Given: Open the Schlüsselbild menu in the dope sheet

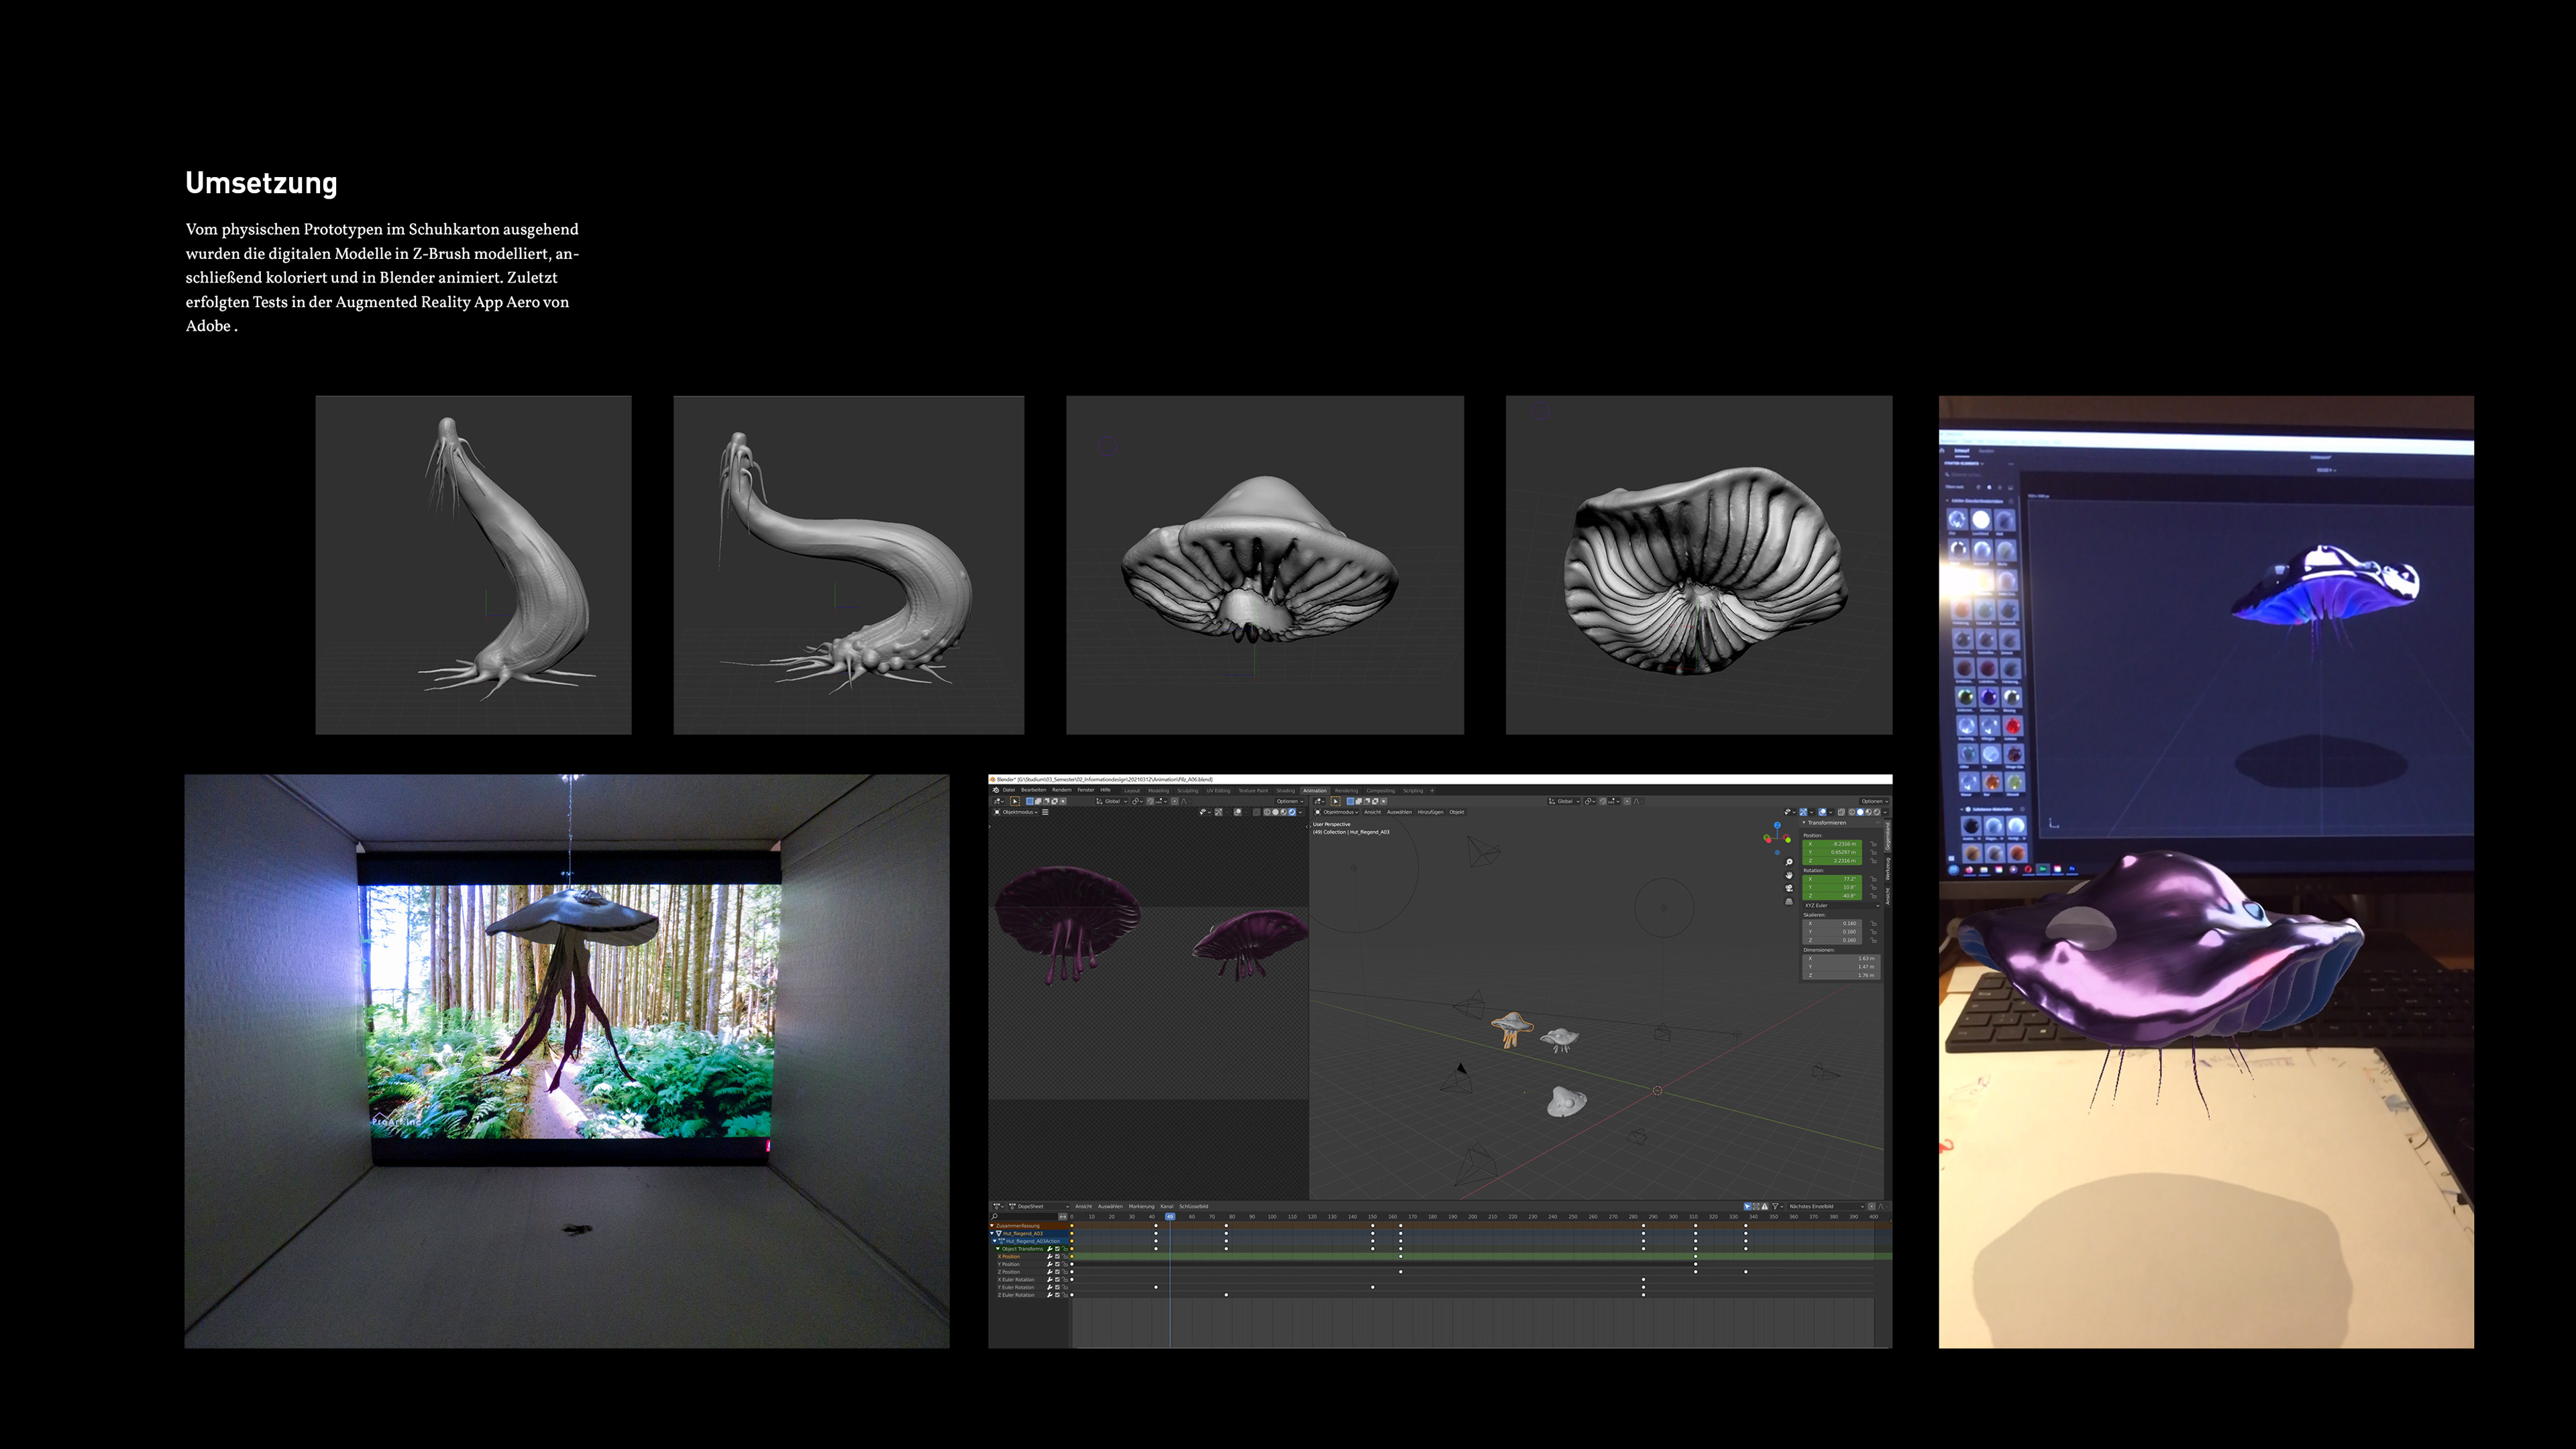Looking at the screenshot, I should coord(1194,1207).
